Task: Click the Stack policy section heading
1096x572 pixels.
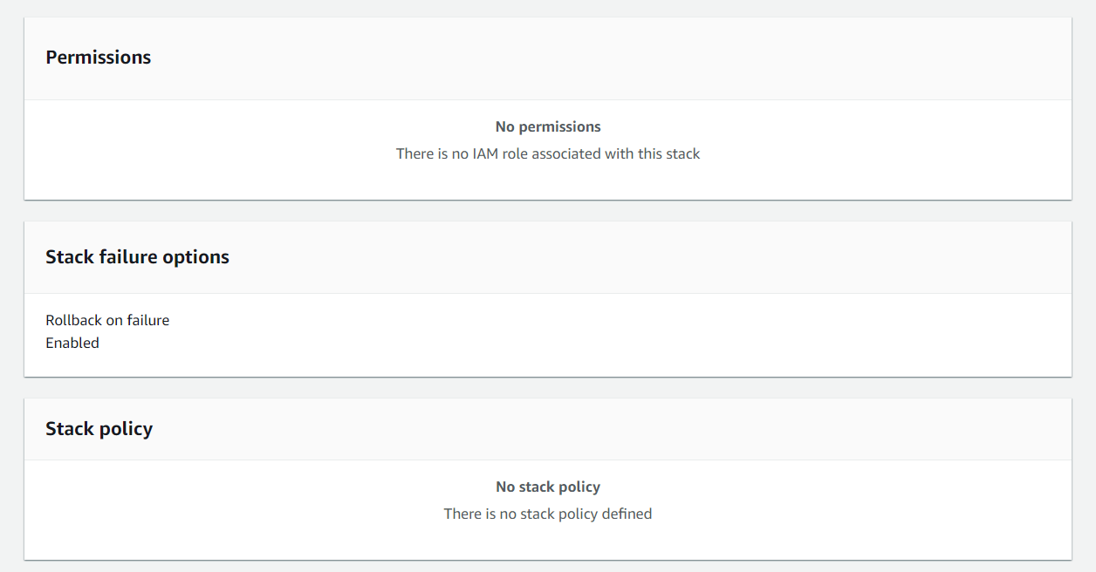Action: click(x=99, y=429)
